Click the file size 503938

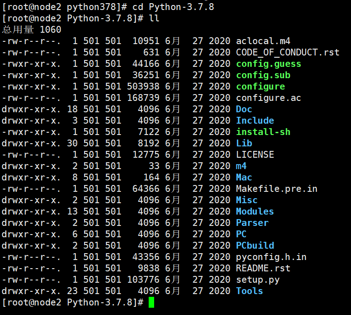point(143,86)
